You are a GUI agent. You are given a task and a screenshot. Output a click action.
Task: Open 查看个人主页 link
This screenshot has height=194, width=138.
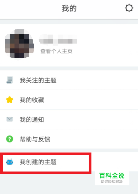pyautogui.click(x=57, y=51)
